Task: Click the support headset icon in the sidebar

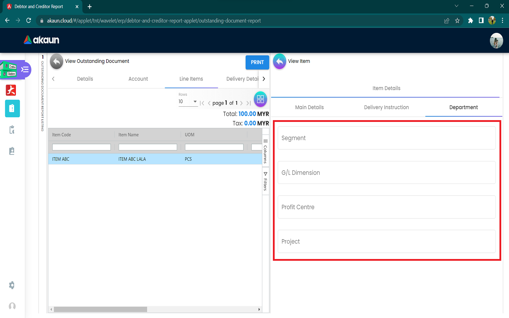Action: click(12, 306)
